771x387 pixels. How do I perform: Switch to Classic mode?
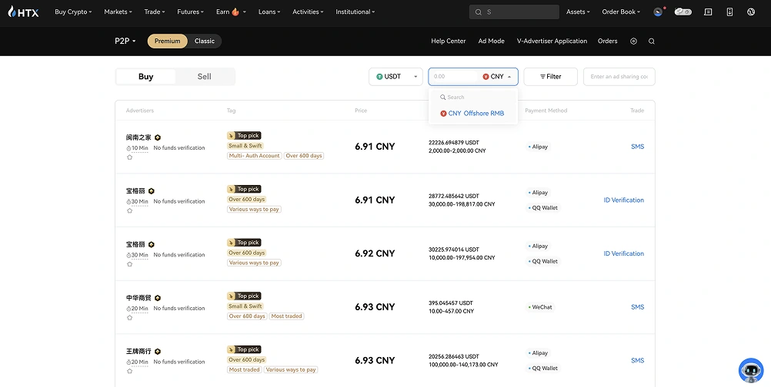click(205, 41)
